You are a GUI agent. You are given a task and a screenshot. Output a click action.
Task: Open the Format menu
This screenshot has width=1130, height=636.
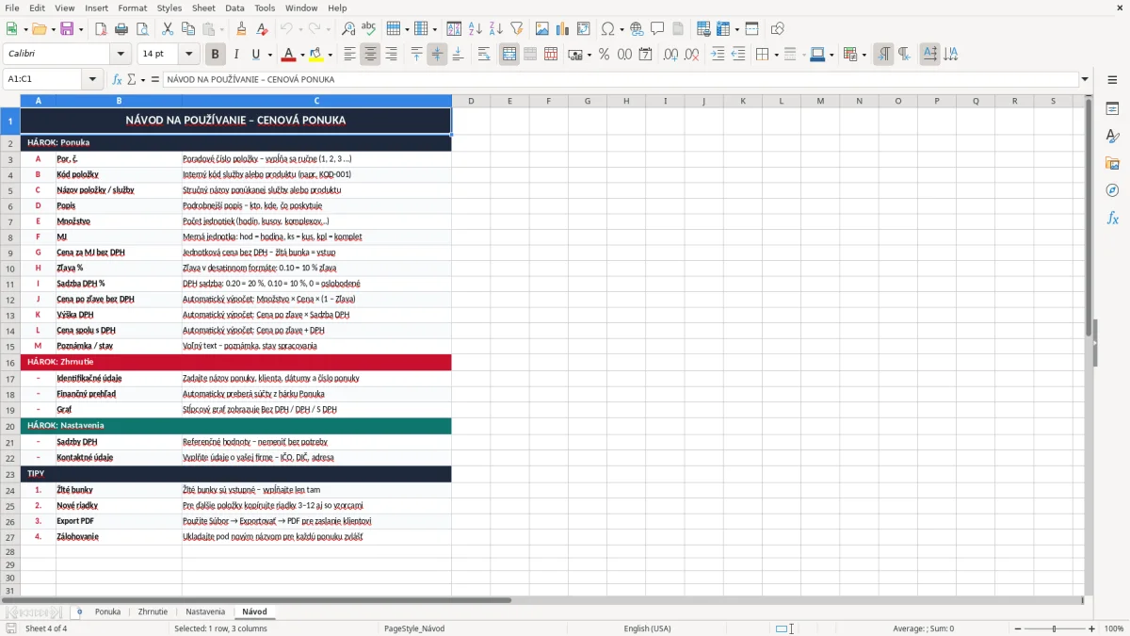click(x=132, y=8)
